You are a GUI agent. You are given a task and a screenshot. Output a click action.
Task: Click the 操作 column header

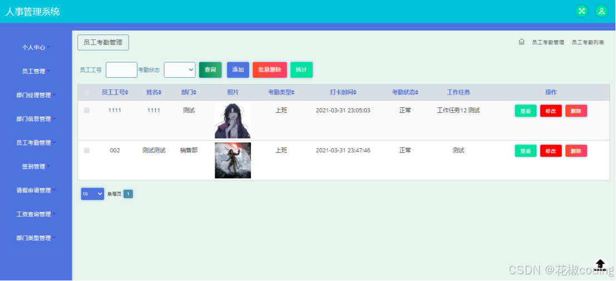pos(551,93)
